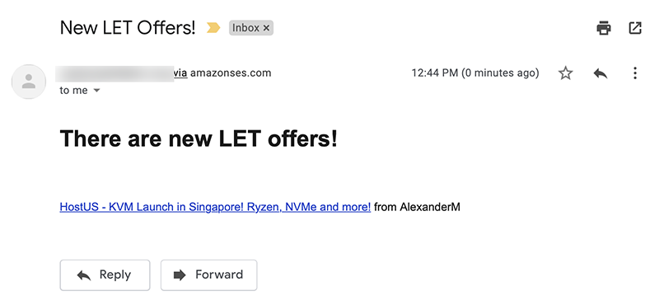Click the Print all printer icon

pos(604,28)
